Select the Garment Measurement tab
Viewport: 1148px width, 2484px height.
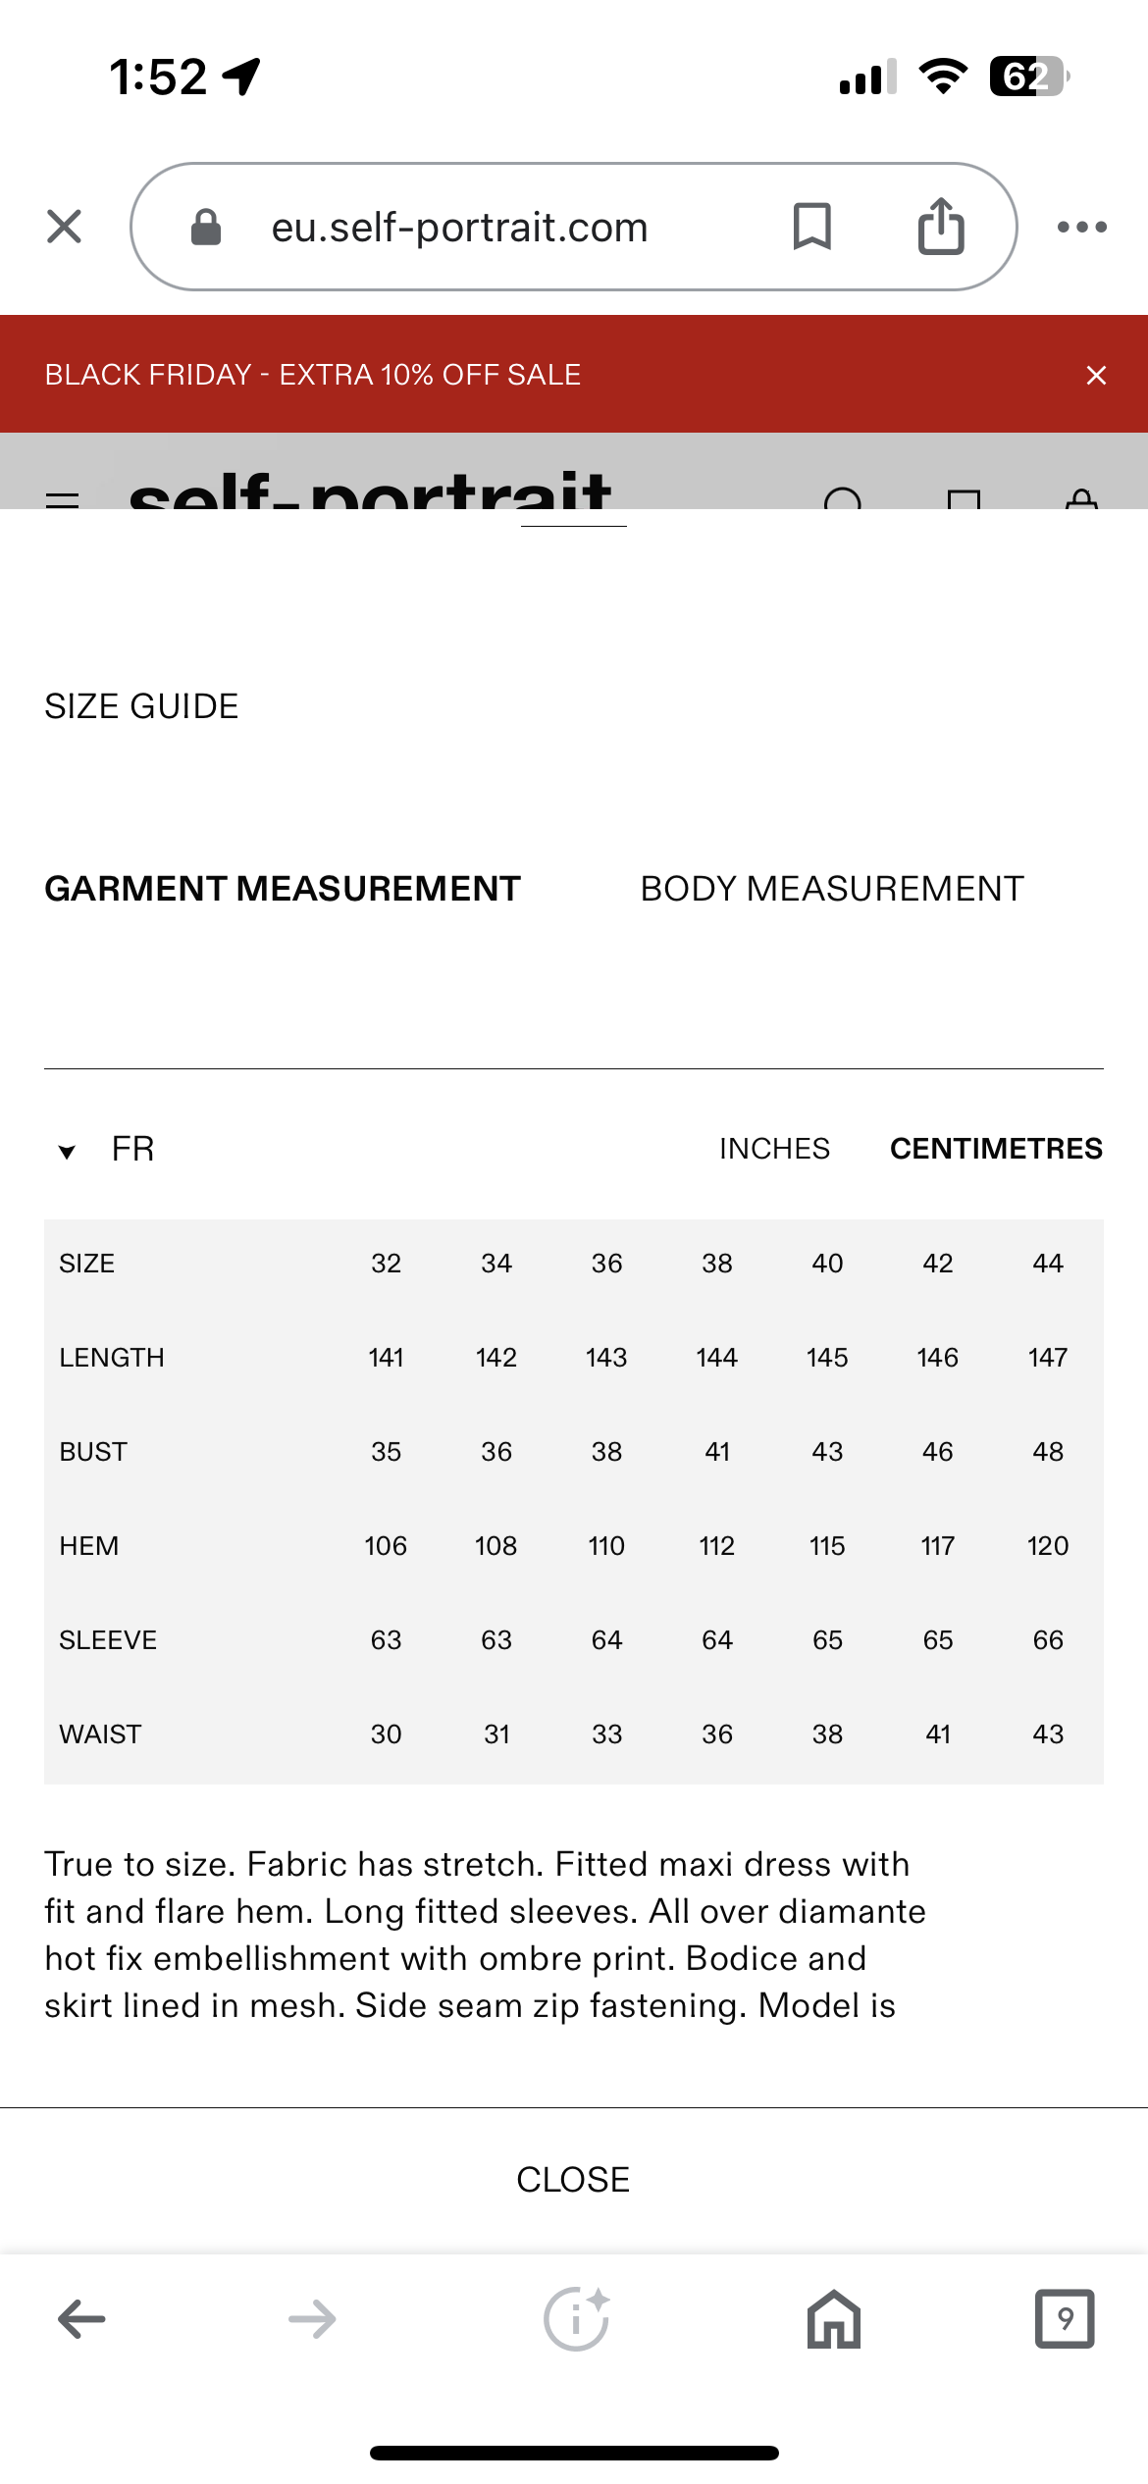283,889
